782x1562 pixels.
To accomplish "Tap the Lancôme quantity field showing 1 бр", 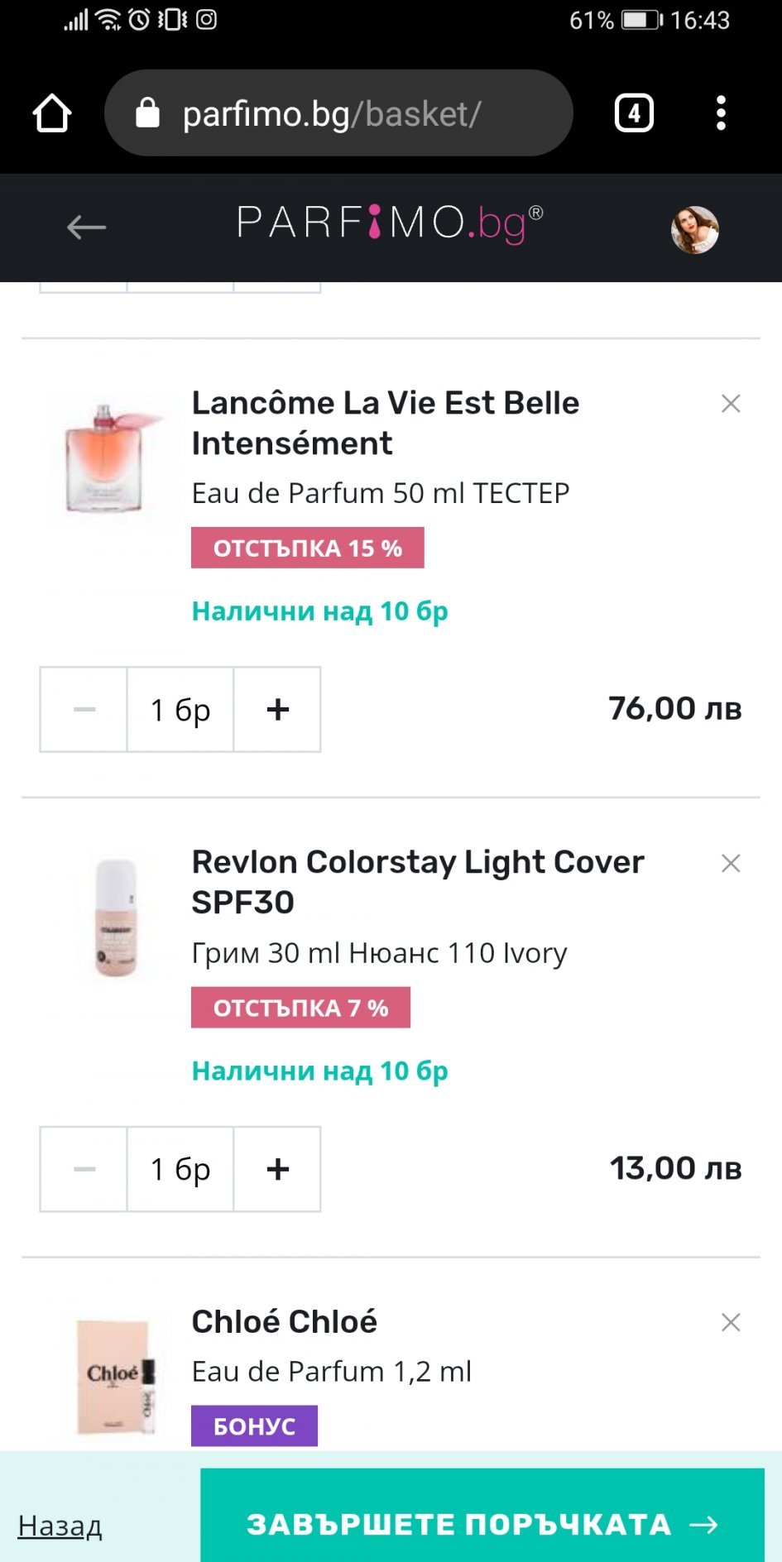I will [x=180, y=709].
